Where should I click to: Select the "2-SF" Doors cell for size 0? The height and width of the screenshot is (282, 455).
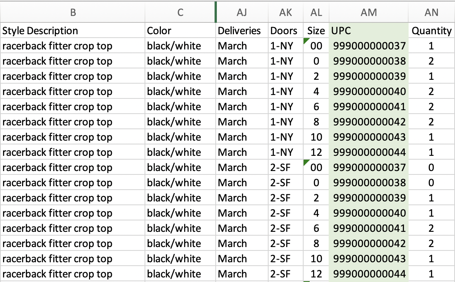pos(286,182)
